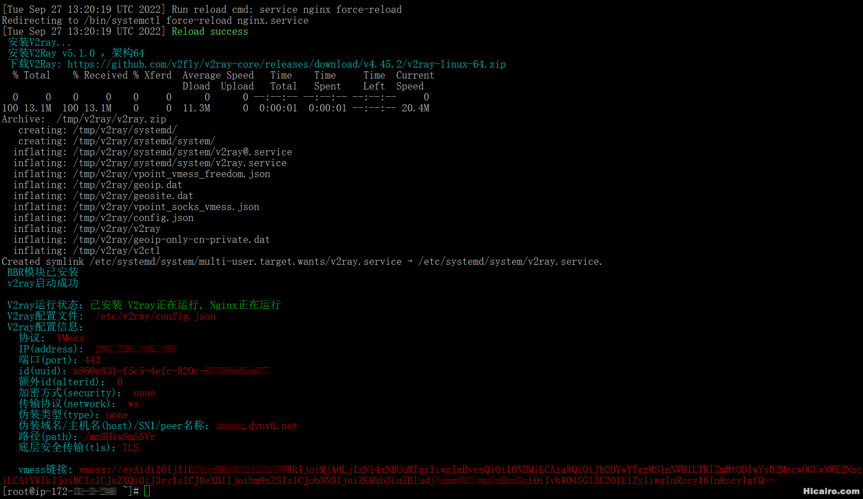The width and height of the screenshot is (863, 499).
Task: Click the terminal cursor at the prompt
Action: 147,491
